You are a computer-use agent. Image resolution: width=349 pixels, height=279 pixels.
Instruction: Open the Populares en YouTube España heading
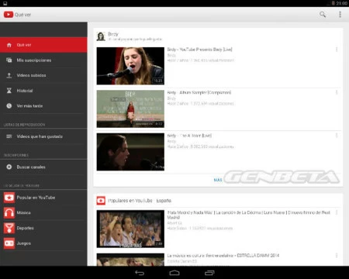[140, 201]
